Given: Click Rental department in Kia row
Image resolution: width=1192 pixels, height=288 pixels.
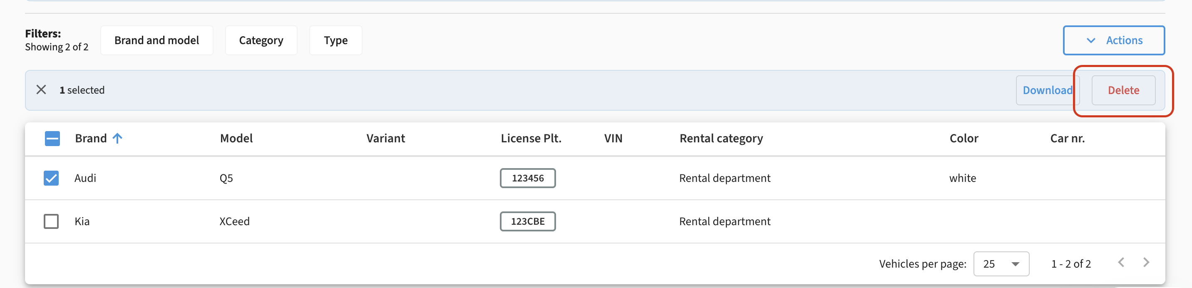Looking at the screenshot, I should click(725, 221).
